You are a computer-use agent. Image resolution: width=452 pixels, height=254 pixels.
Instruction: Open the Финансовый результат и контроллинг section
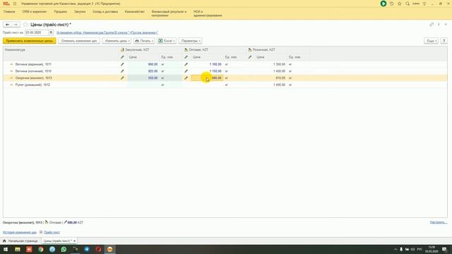click(169, 13)
